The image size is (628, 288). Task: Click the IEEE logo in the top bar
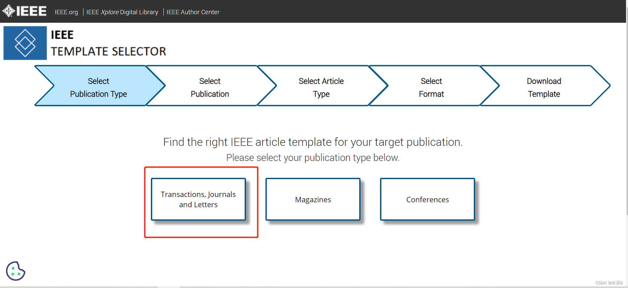24,11
